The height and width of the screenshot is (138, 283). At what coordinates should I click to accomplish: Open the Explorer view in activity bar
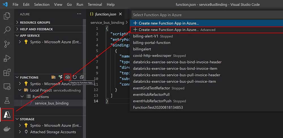7,16
